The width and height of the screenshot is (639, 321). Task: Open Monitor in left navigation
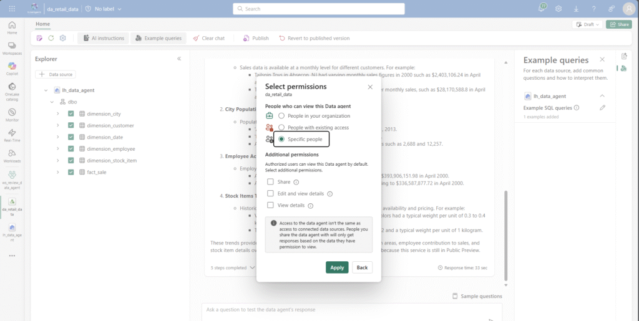[12, 115]
